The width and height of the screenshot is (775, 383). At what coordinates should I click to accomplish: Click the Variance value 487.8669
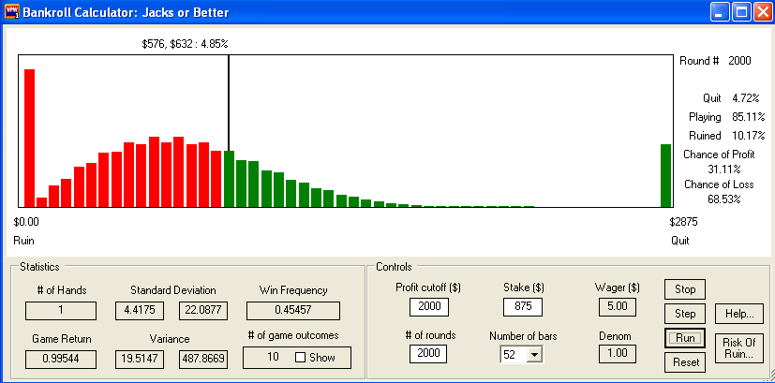[203, 360]
